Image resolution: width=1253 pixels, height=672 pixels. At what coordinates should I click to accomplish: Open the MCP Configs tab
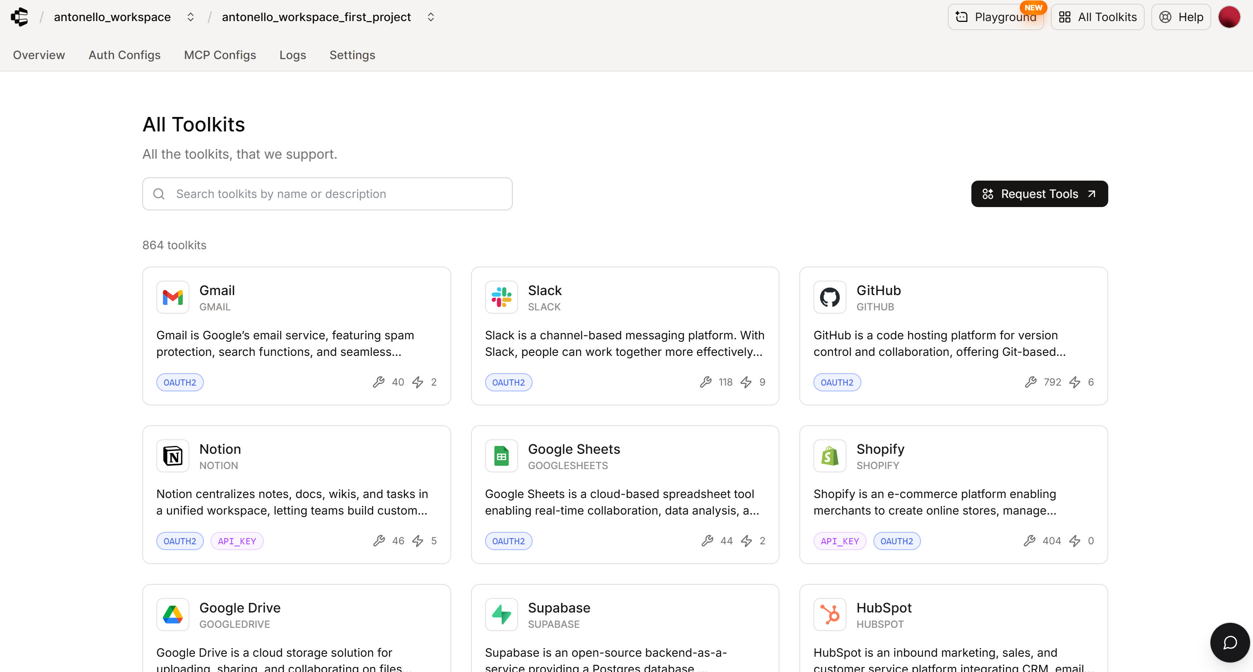(220, 55)
